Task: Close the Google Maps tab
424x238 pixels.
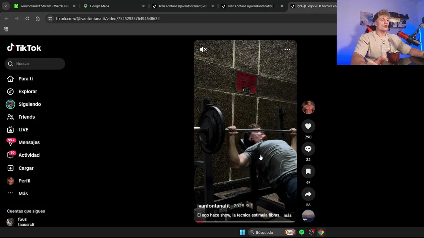Action: pos(143,6)
